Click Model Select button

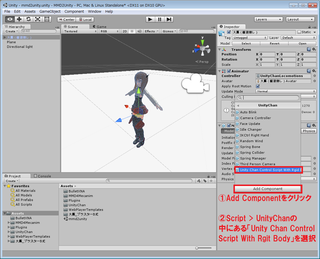[246, 44]
